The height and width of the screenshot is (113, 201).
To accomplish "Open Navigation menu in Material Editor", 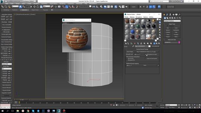I will coord(139,17).
